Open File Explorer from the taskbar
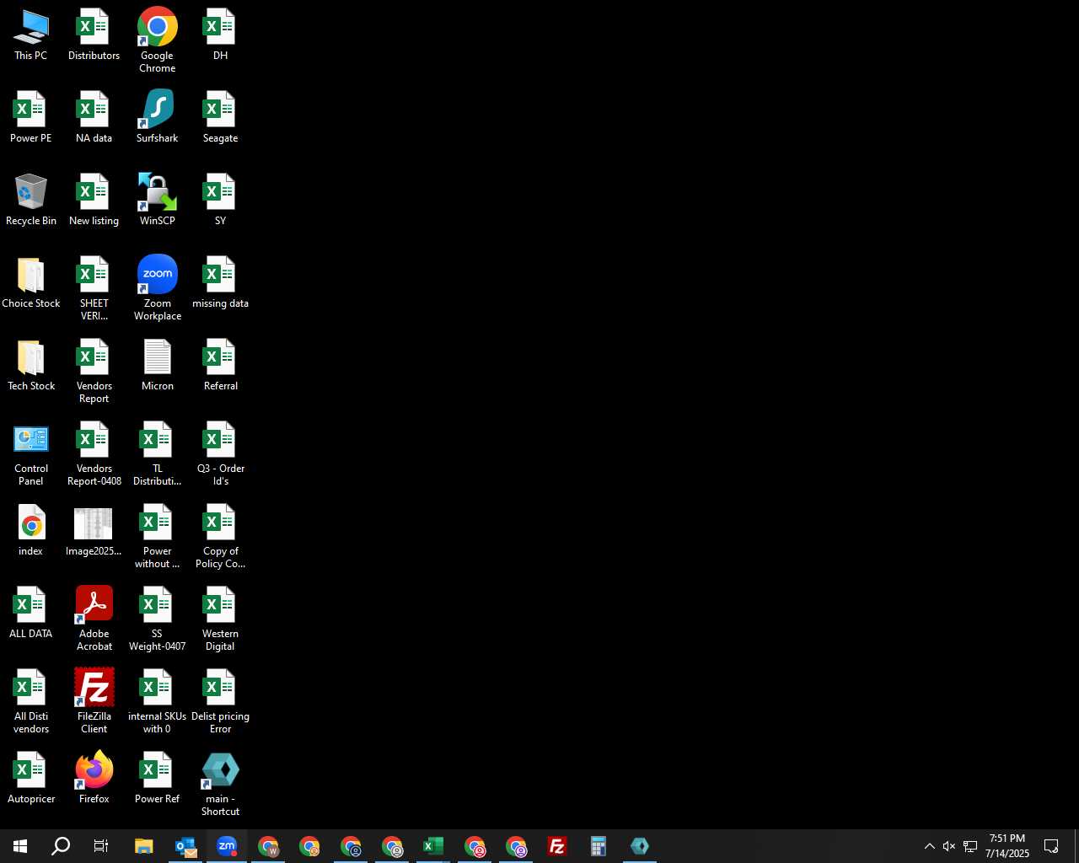Screen dimensions: 1079x863 coord(144,846)
